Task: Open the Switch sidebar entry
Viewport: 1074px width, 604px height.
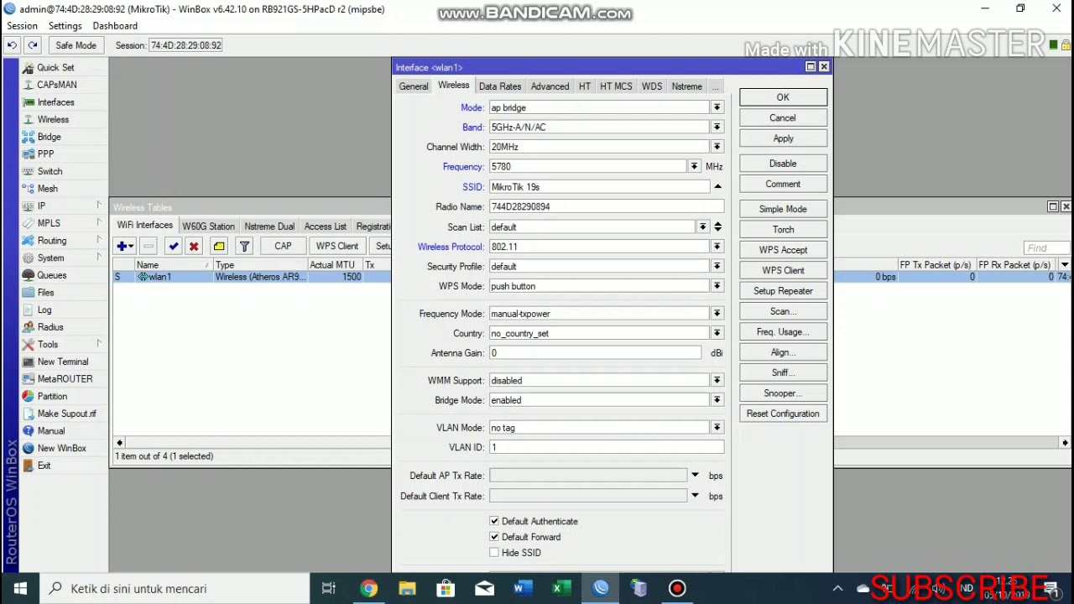Action: coord(50,171)
